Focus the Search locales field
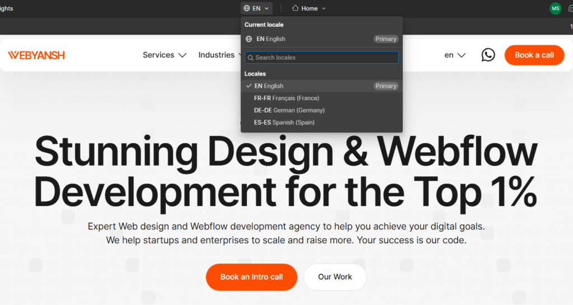 coord(322,58)
